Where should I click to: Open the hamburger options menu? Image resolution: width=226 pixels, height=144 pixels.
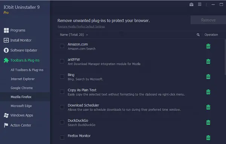(x=200, y=4)
